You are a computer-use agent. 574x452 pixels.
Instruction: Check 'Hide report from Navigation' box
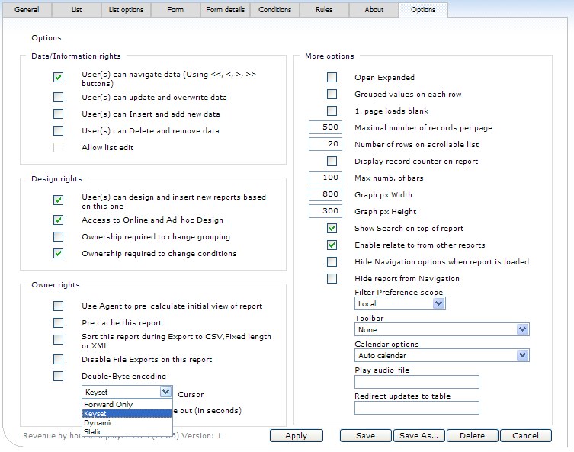click(x=332, y=279)
